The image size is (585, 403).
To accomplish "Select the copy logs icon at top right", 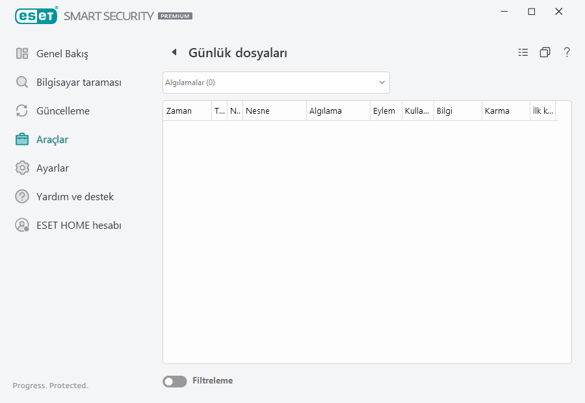I will pos(545,52).
